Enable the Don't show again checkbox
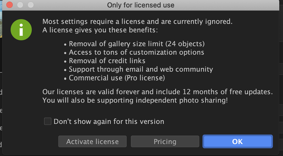Screen dimensions: 283x156 point(48,121)
